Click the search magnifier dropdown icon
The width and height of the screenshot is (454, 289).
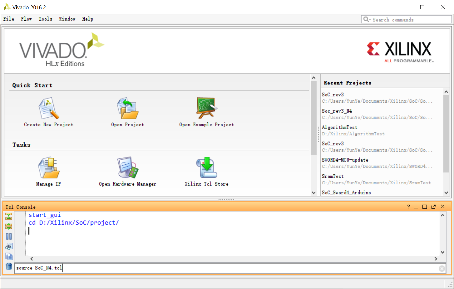point(367,19)
